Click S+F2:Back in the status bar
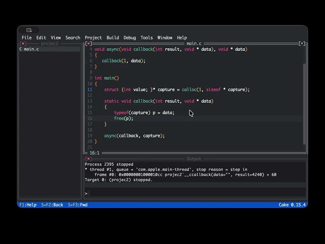 (x=52, y=205)
